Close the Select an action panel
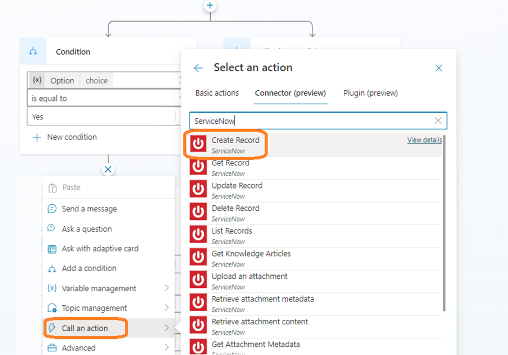This screenshot has width=508, height=355. [438, 68]
